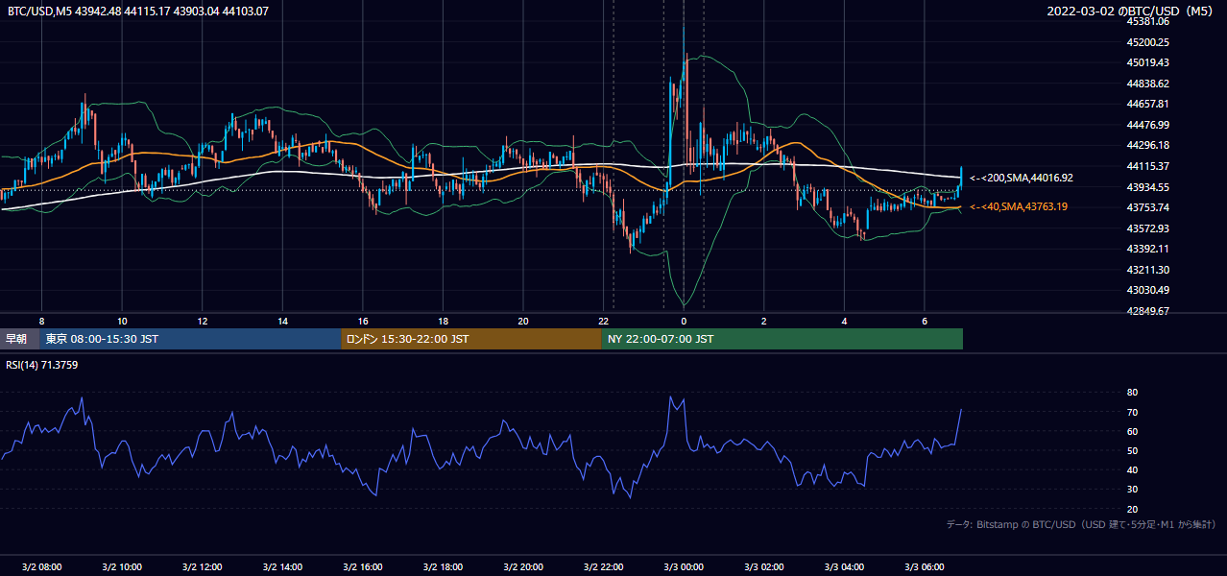Viewport: 1227px width, 576px height.
Task: Click the 3/3 00:00 time label
Action: 684,566
